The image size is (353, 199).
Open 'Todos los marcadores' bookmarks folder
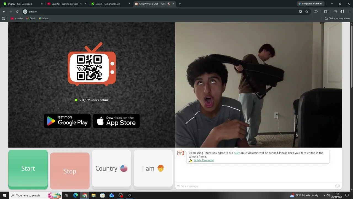pos(338,19)
